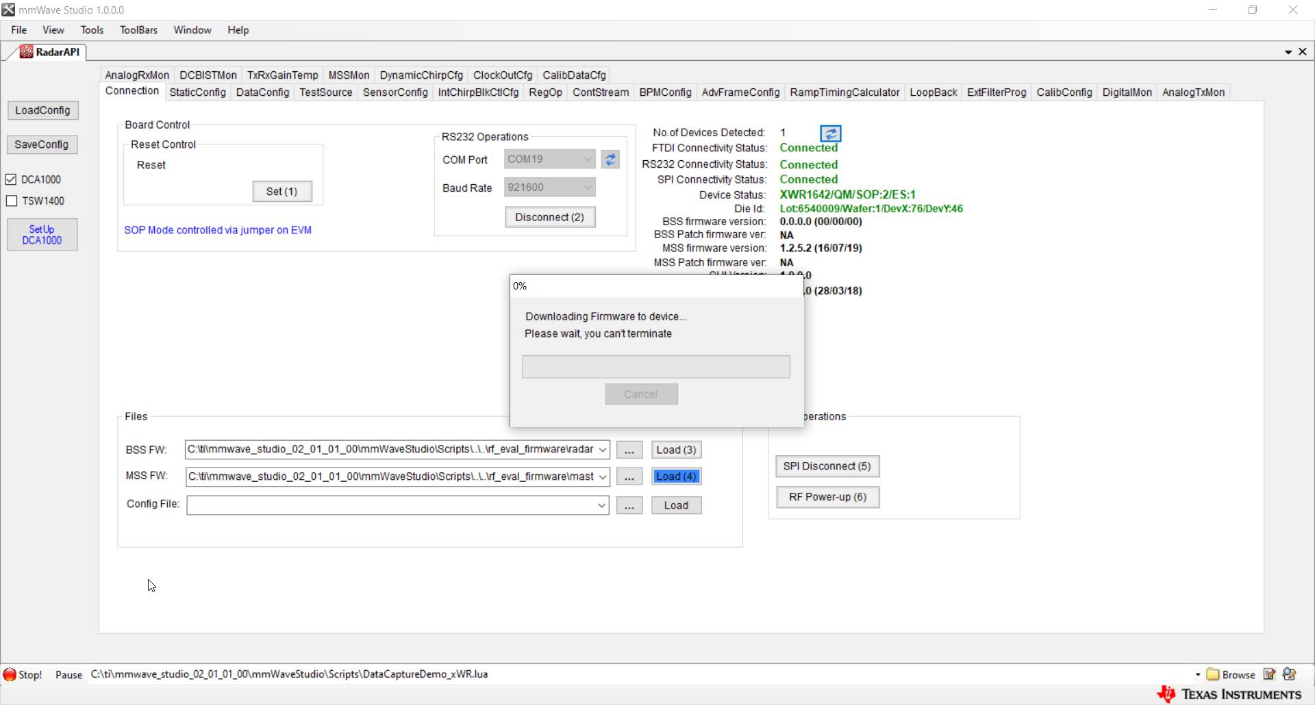This screenshot has height=705, width=1315.
Task: Click the SPI Disconnect (5) button
Action: pyautogui.click(x=827, y=466)
